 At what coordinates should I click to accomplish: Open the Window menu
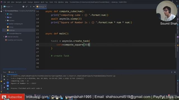(x=61, y=2)
